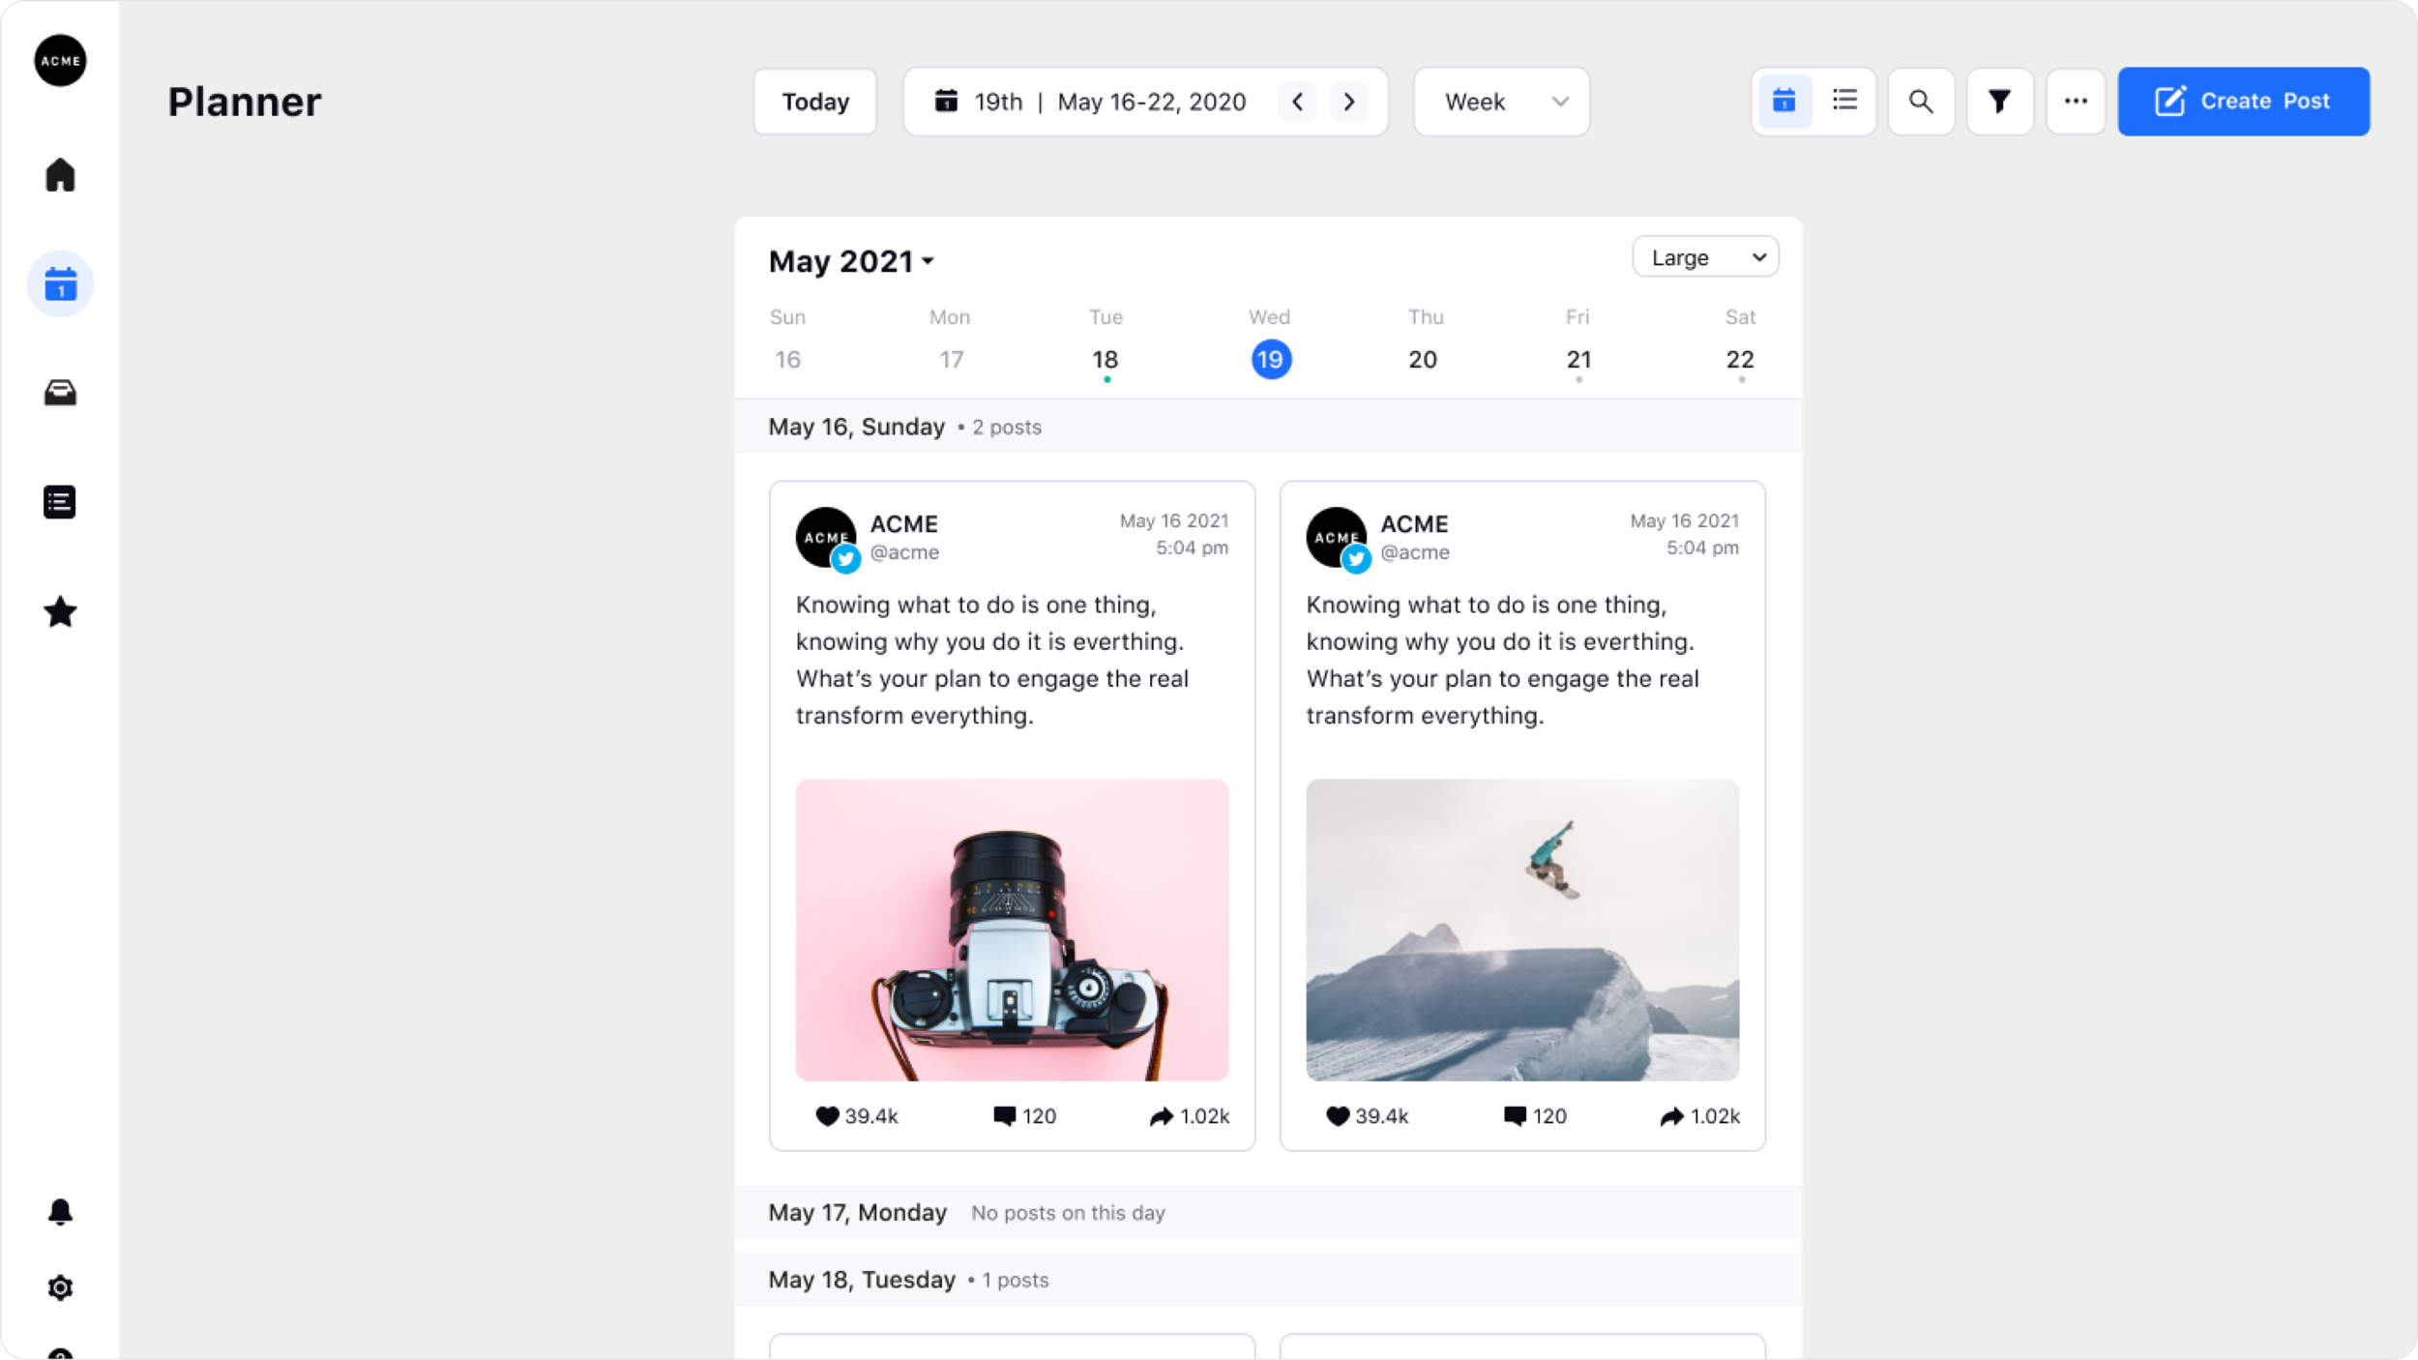Open notifications bell in the sidebar
This screenshot has height=1360, width=2418.
point(60,1212)
